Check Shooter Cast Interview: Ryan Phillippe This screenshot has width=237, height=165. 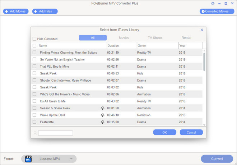tap(34, 80)
